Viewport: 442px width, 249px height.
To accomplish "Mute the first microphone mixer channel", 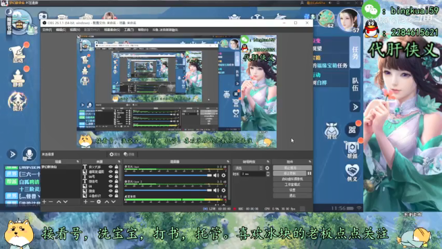I will point(216,175).
